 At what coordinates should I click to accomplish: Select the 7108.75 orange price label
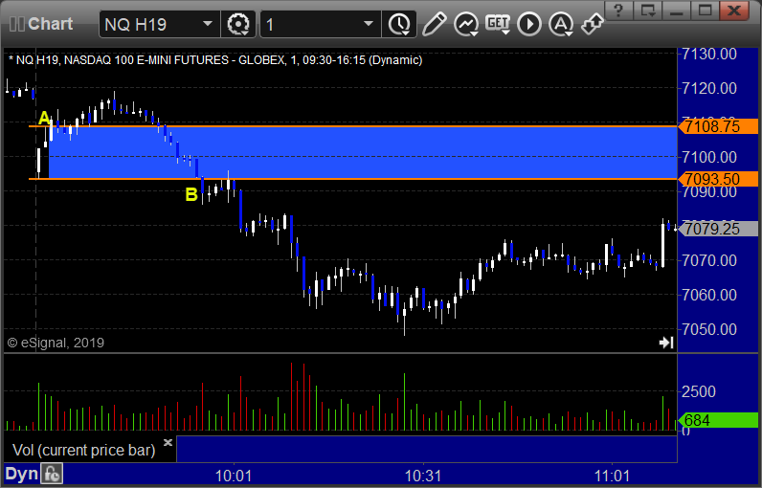point(718,126)
